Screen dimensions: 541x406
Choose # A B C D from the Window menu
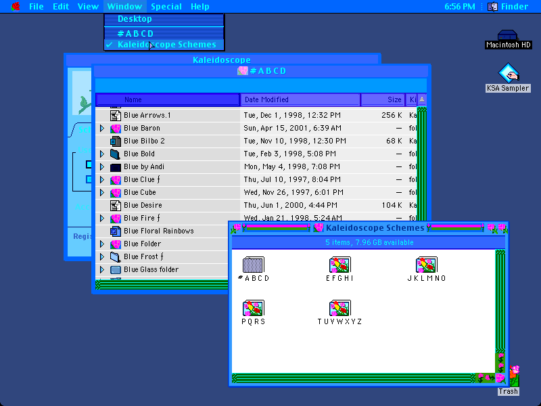click(164, 33)
